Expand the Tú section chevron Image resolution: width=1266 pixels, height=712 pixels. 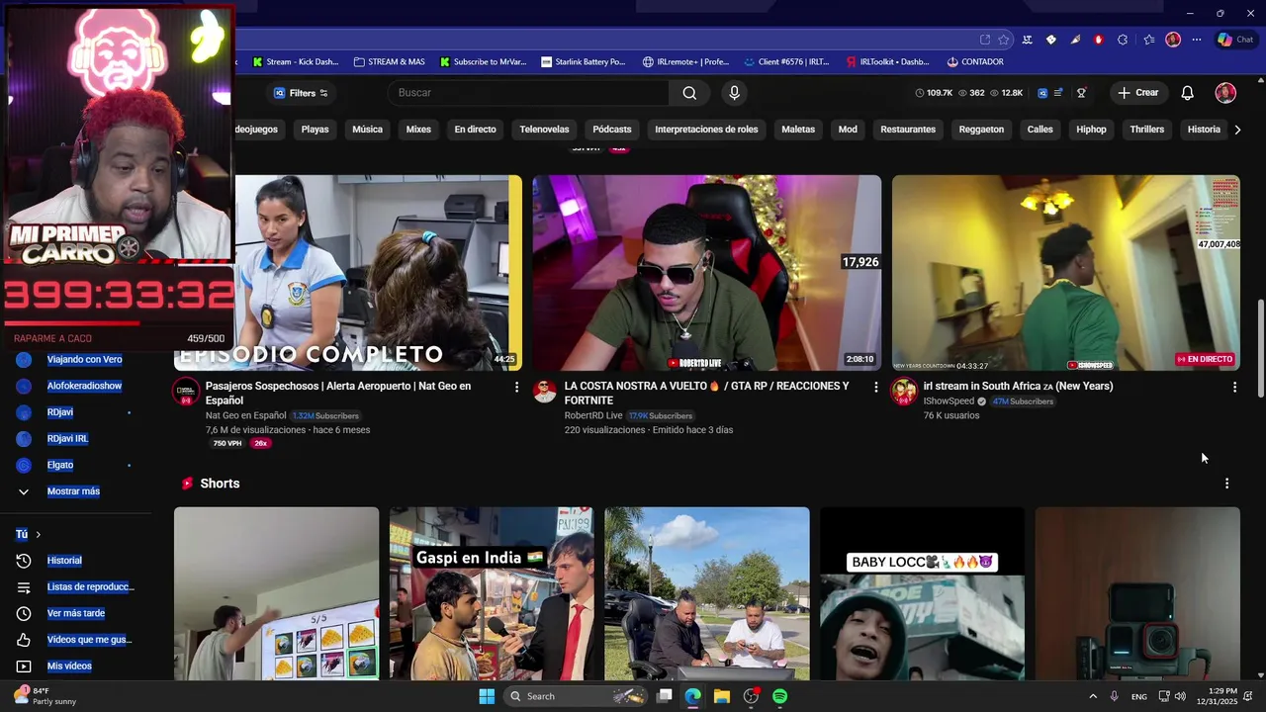(38, 534)
